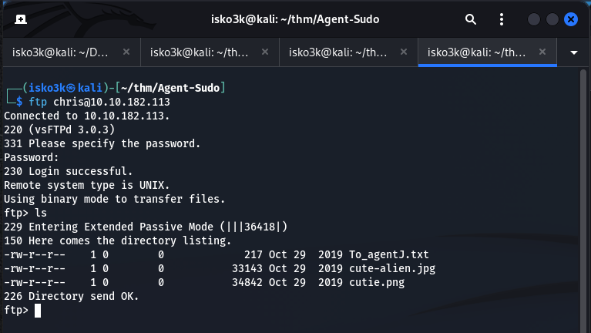
Task: Close the first tab titled "isko3k@kali: ~/D..."
Action: pos(126,52)
